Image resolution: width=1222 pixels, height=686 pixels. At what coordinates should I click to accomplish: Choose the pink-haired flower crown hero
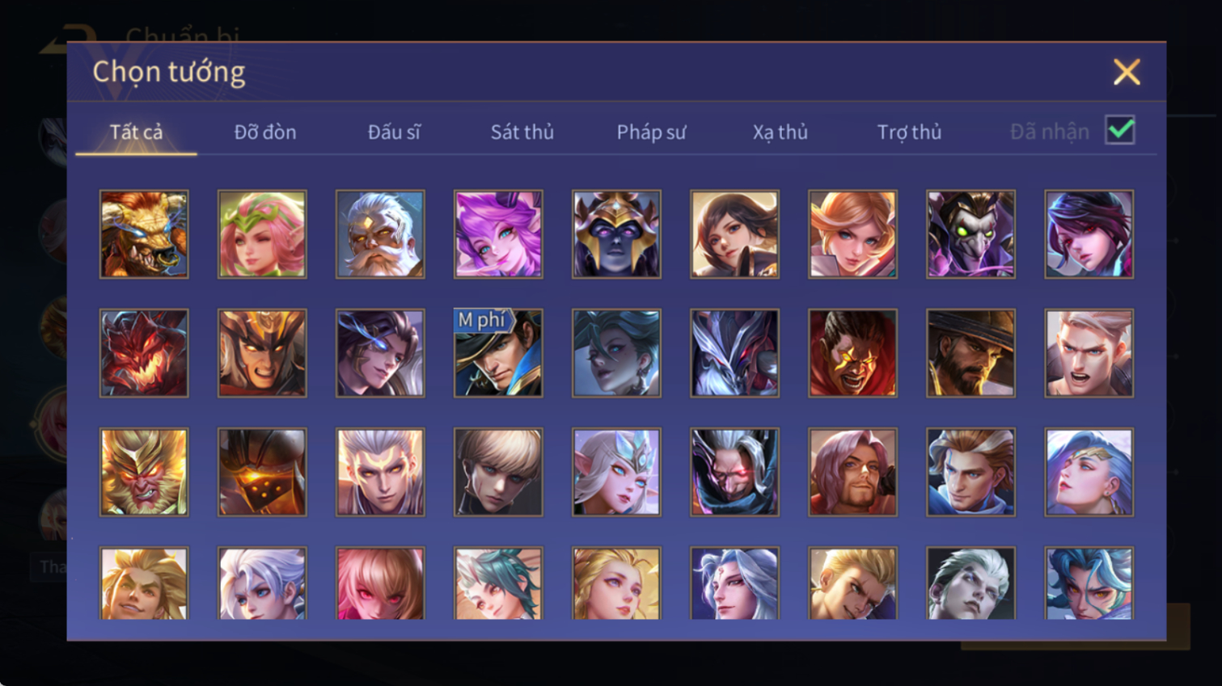[x=262, y=234]
